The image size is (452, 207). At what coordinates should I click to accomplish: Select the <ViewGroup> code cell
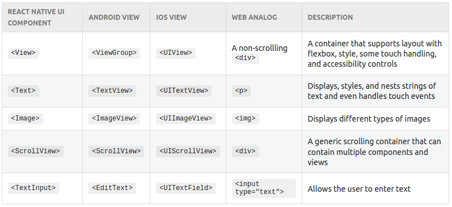pyautogui.click(x=114, y=53)
